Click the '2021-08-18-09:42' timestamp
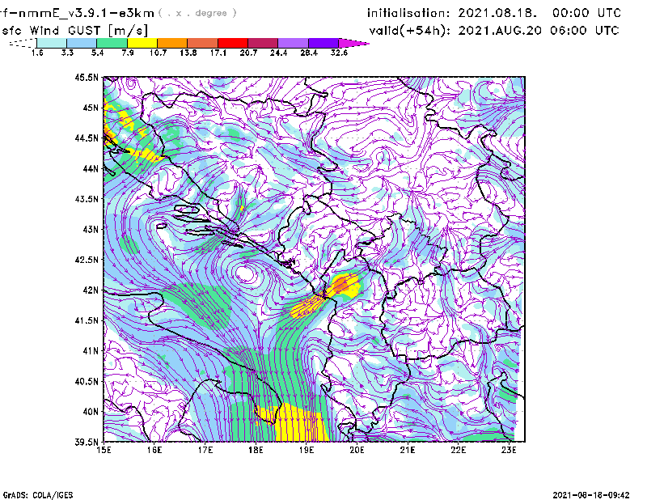Image resolution: width=647 pixels, height=500 pixels. click(x=591, y=495)
